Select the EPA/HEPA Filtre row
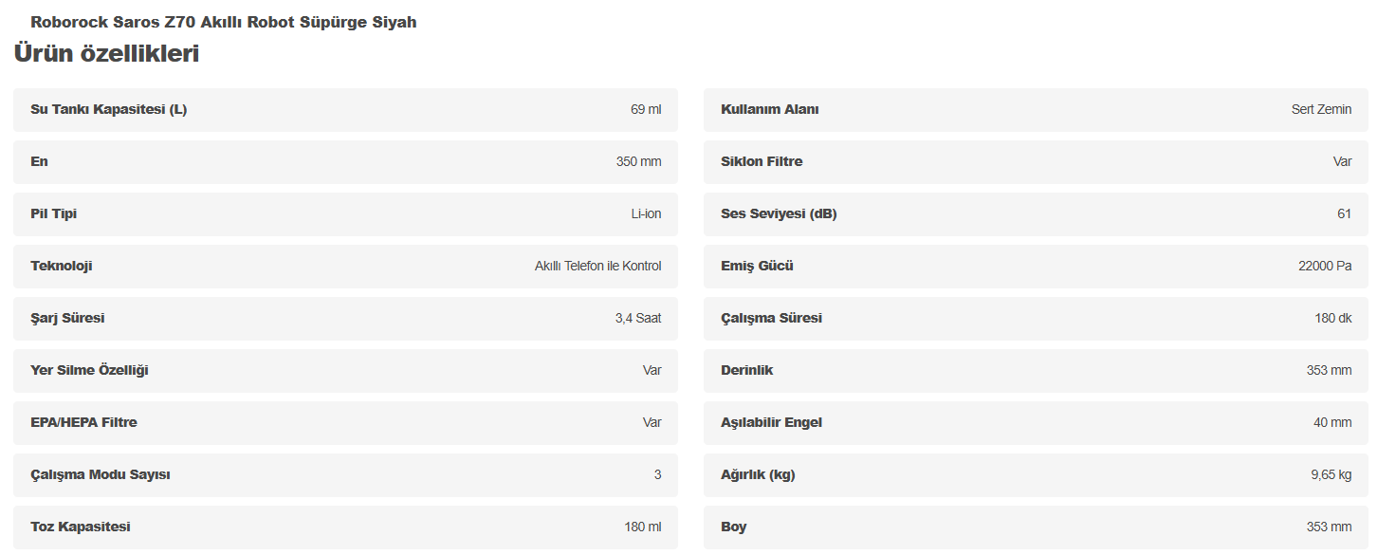Viewport: 1377px width, 555px height. pos(345,423)
